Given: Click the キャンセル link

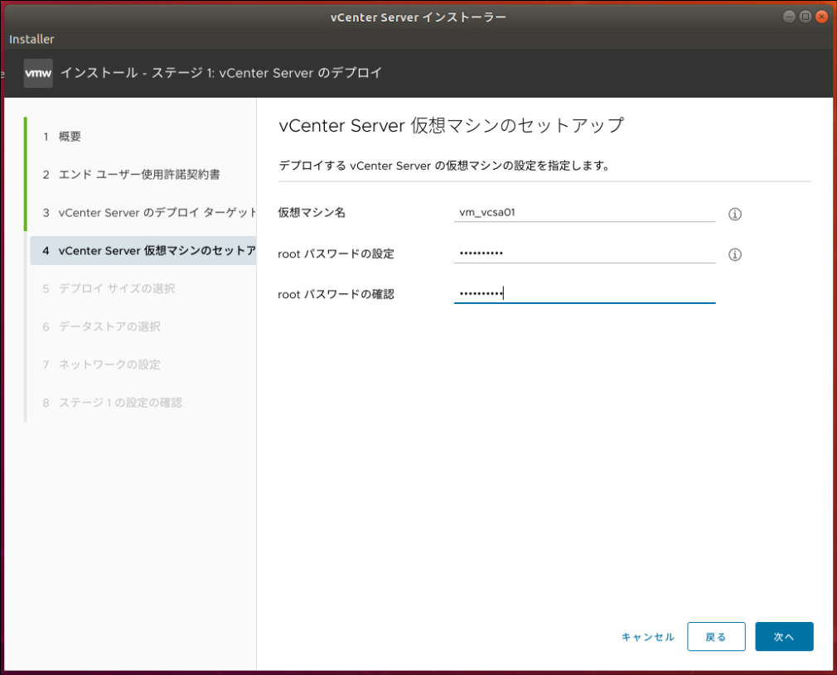Looking at the screenshot, I should click(647, 637).
